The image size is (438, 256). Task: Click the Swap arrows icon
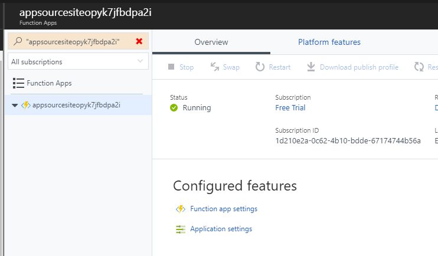[x=215, y=67]
